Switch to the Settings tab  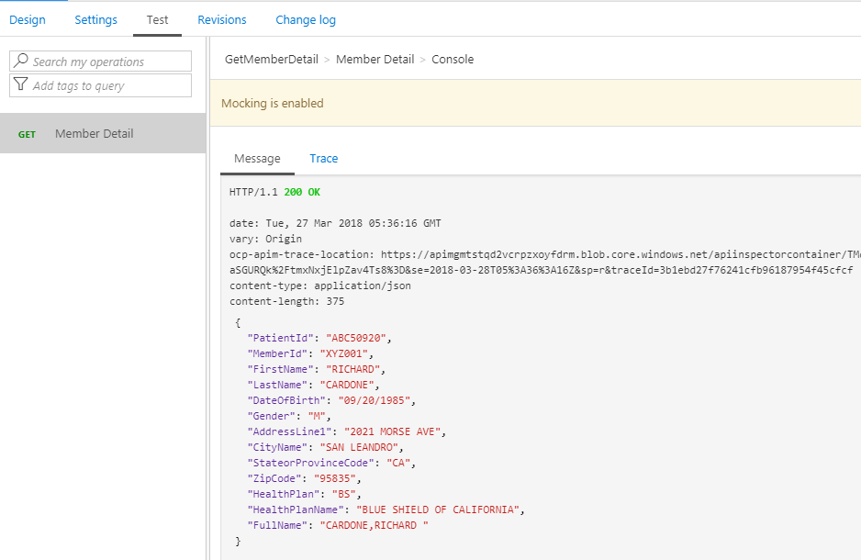(x=96, y=20)
